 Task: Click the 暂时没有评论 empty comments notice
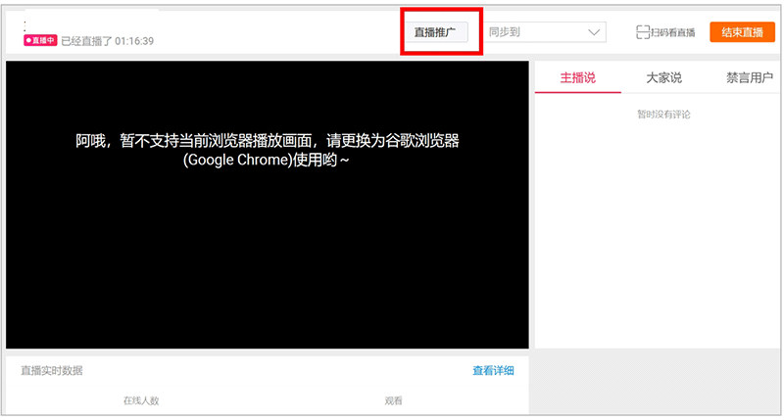coord(663,115)
